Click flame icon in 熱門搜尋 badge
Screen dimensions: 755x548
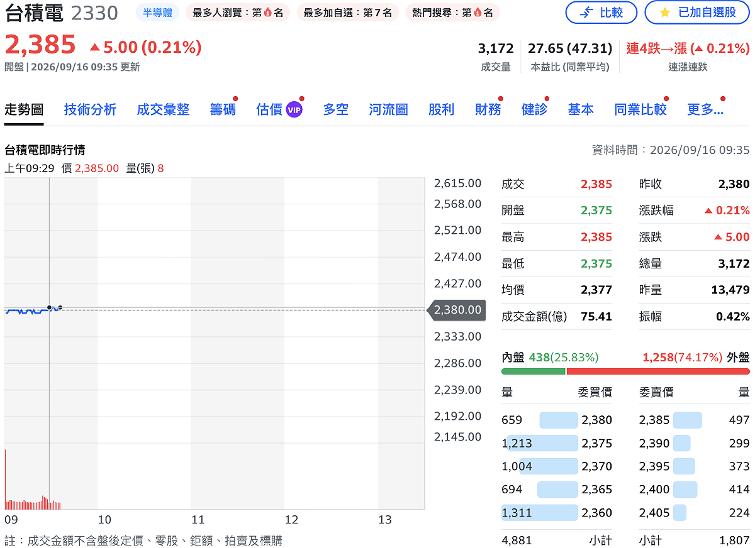click(x=477, y=13)
